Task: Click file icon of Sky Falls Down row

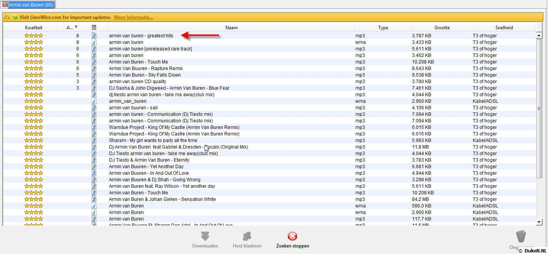Action: [94, 75]
